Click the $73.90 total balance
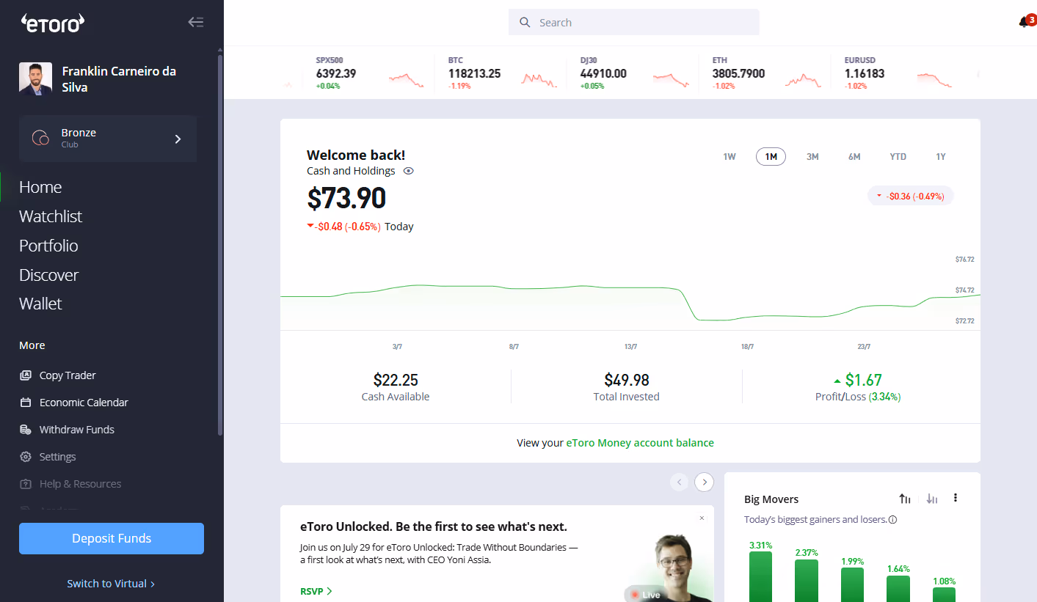The image size is (1037, 602). tap(346, 199)
